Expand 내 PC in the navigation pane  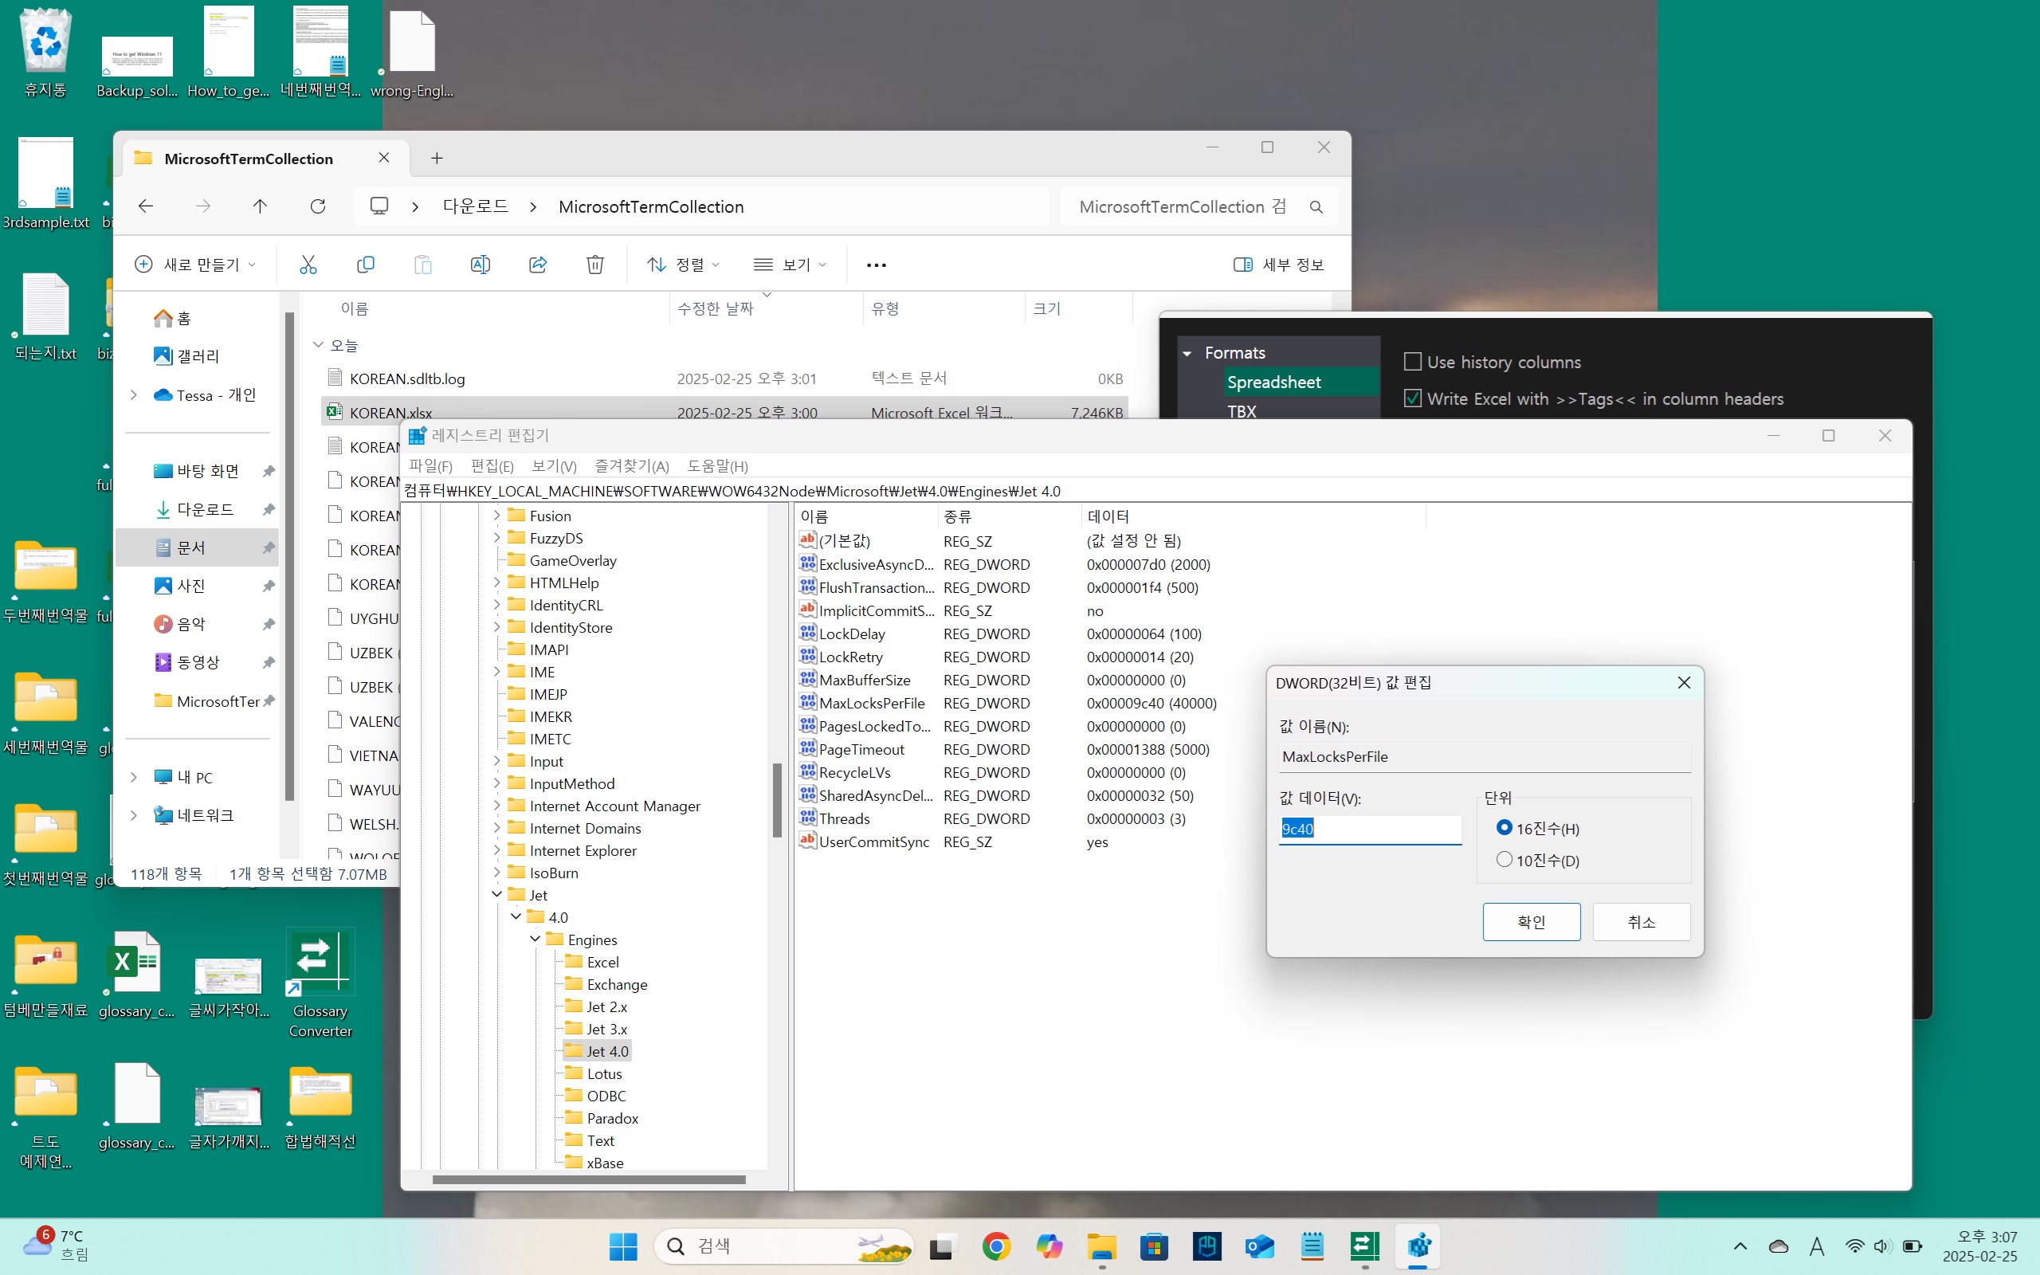pos(133,778)
